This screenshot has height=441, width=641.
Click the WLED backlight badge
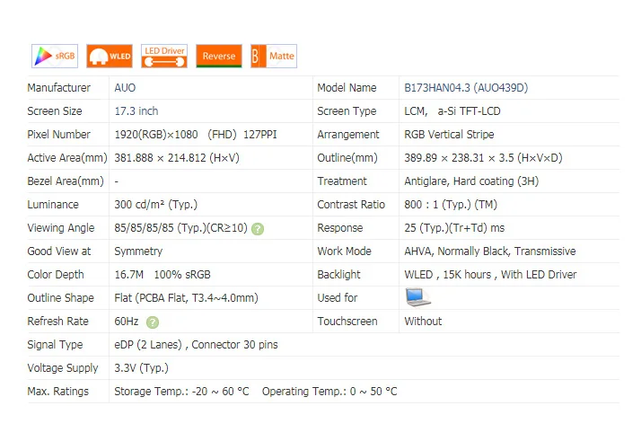(x=110, y=56)
